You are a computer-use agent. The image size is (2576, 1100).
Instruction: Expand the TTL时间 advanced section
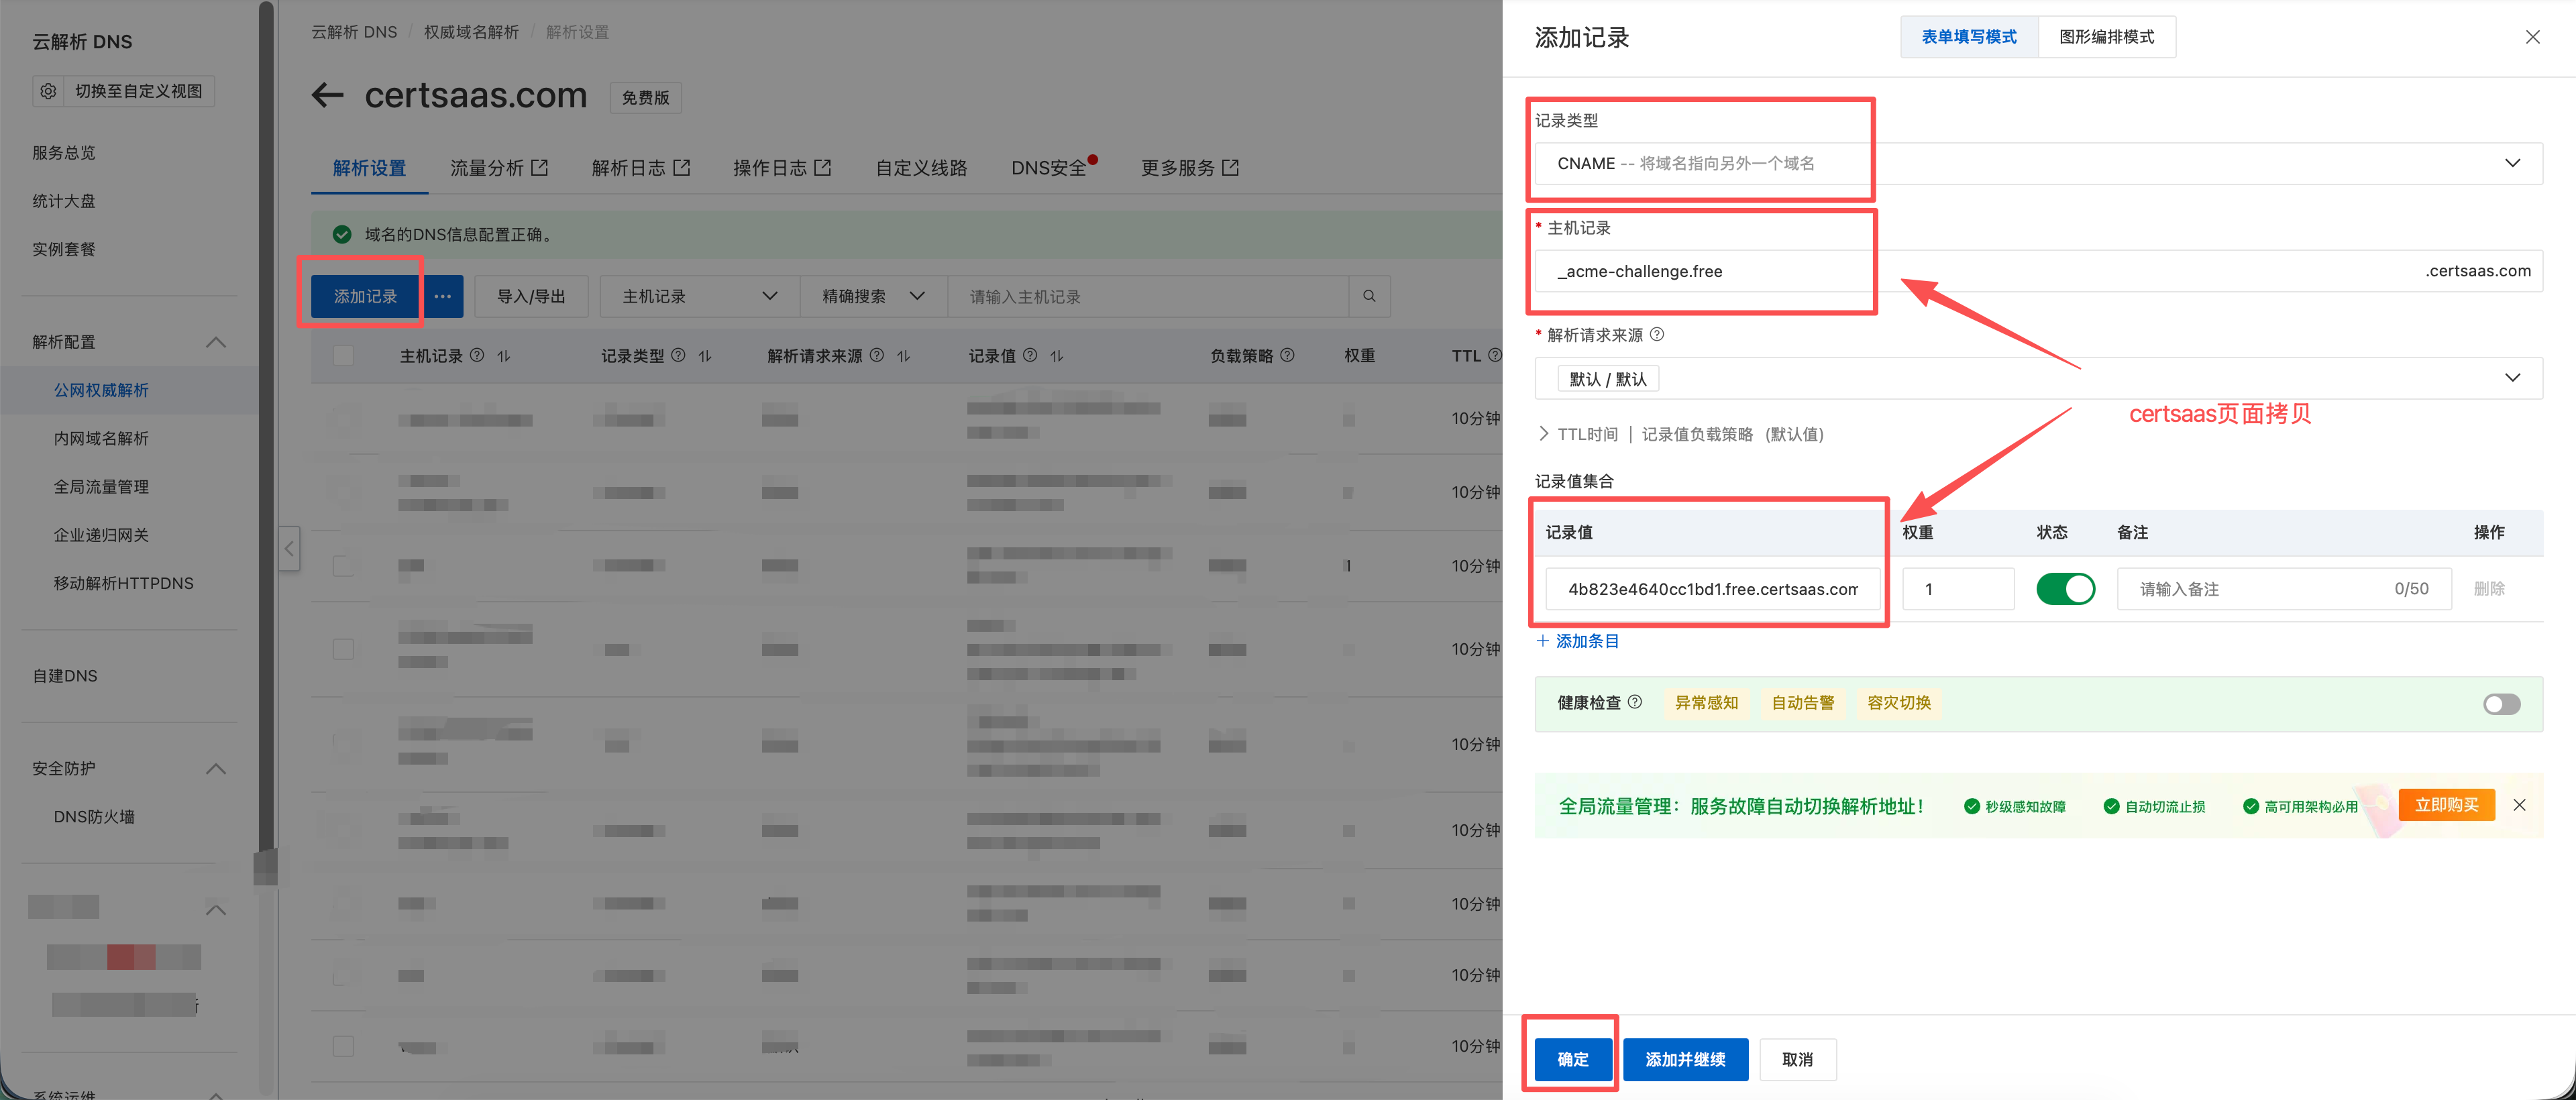click(x=1680, y=434)
